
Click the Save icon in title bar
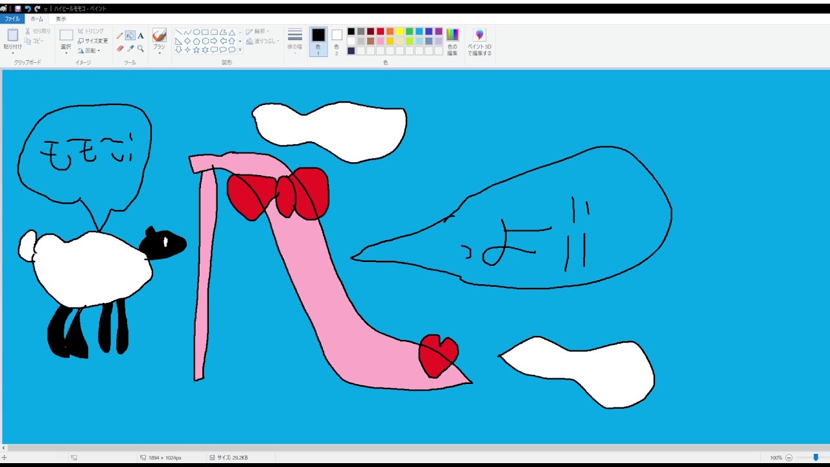18,8
